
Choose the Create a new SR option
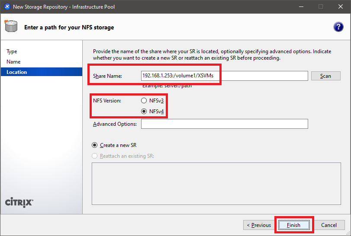[x=95, y=145]
